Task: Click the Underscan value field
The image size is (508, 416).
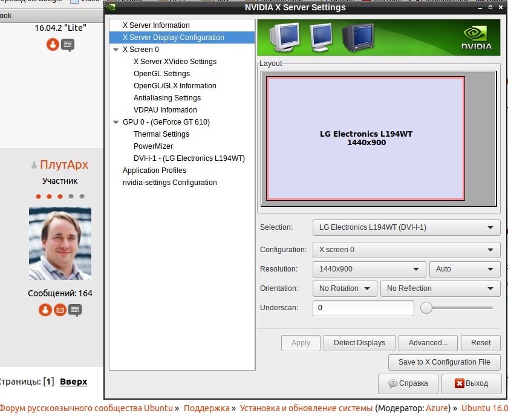Action: [x=363, y=308]
